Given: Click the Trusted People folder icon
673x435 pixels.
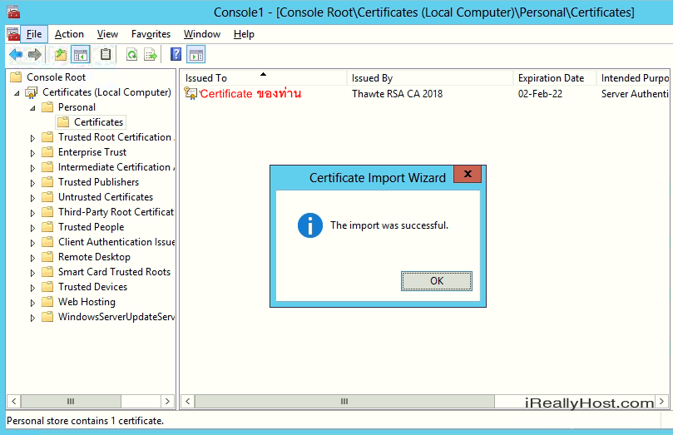Looking at the screenshot, I should [47, 226].
